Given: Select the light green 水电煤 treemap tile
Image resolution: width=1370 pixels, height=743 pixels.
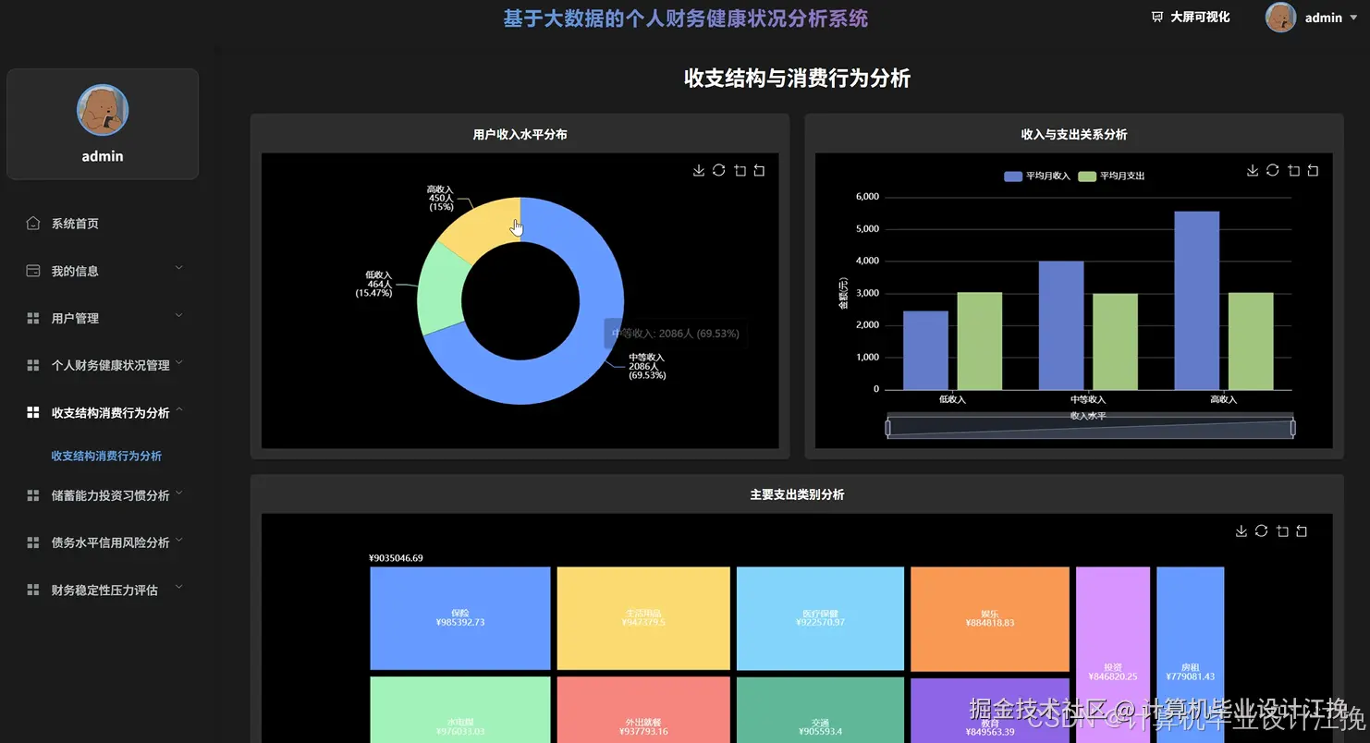Looking at the screenshot, I should pos(460,710).
